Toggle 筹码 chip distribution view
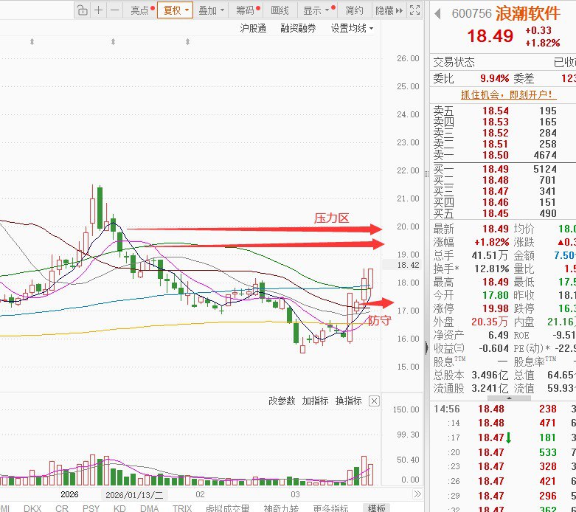This screenshot has height=512, width=576. 247,10
